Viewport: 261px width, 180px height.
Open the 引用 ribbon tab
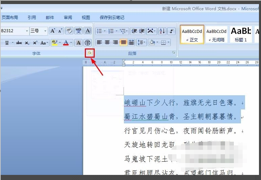32,17
